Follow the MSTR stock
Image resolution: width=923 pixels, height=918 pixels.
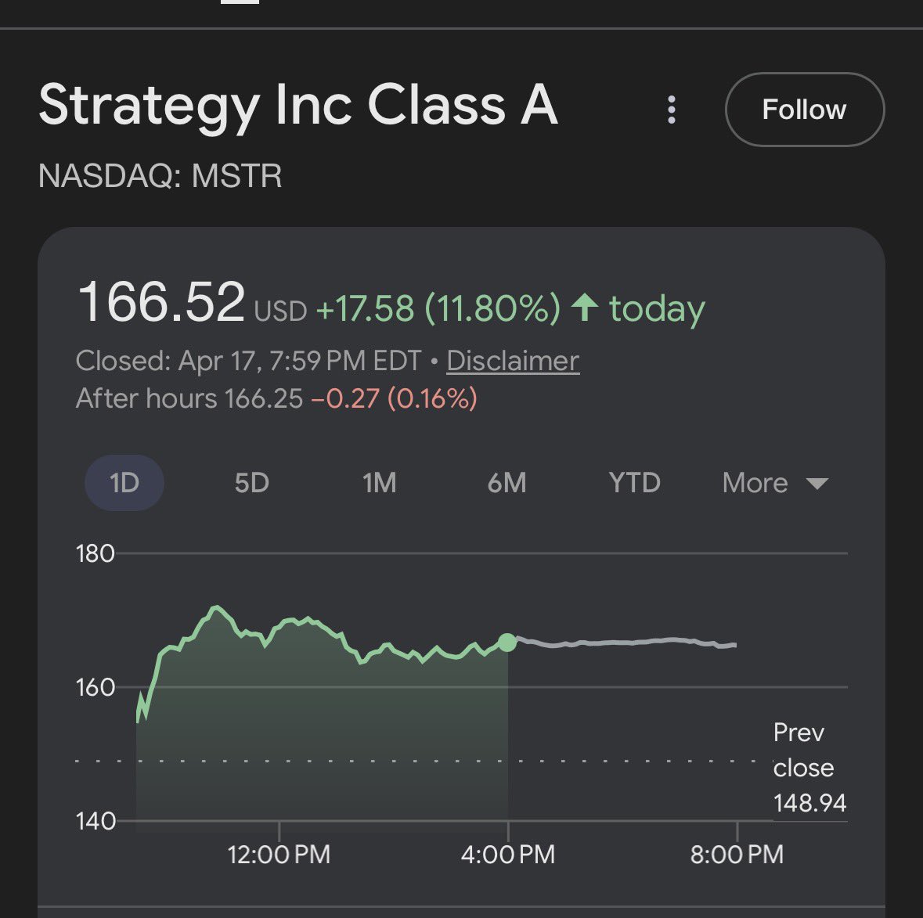(x=804, y=110)
